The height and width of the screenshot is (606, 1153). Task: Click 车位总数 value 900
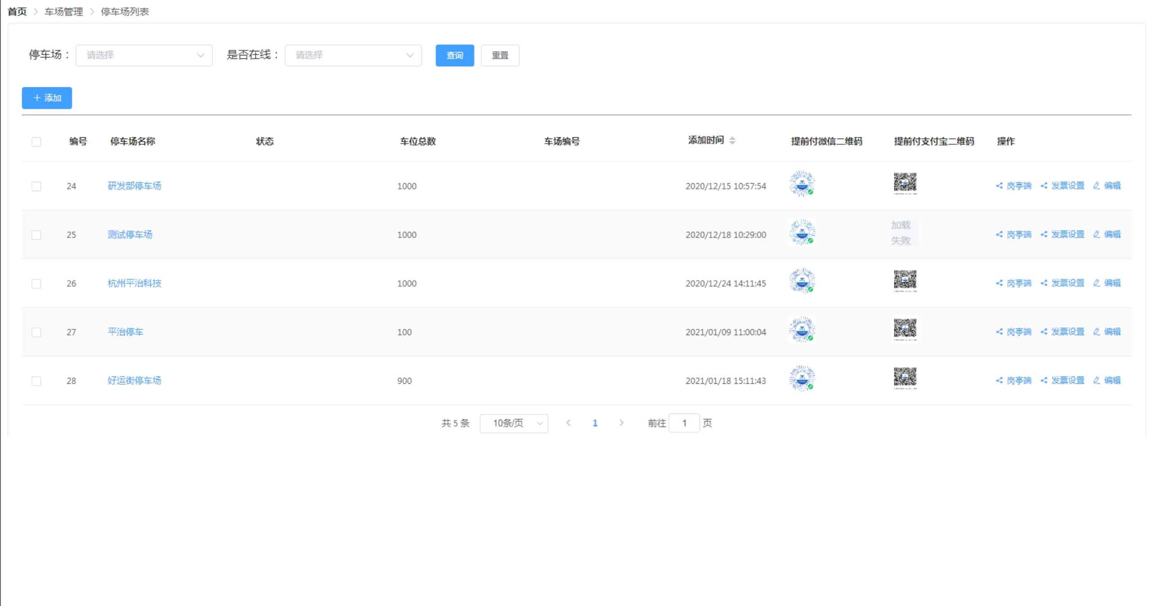pyautogui.click(x=404, y=381)
